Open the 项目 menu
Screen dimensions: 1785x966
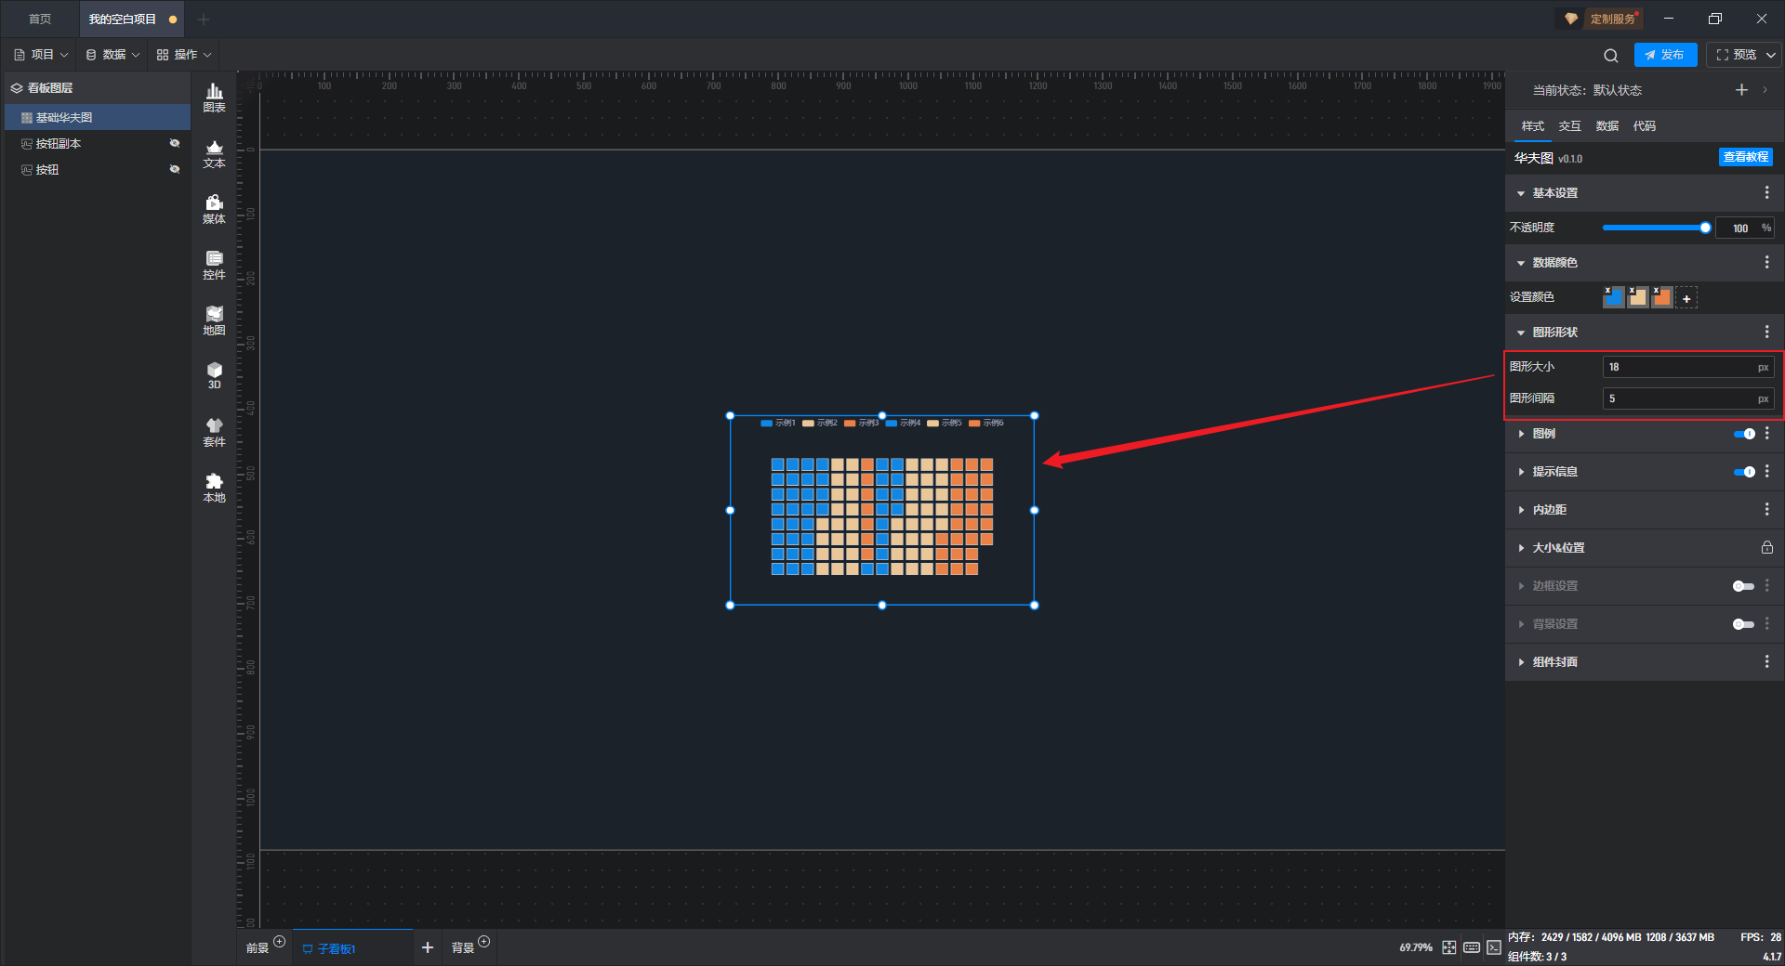tap(41, 55)
